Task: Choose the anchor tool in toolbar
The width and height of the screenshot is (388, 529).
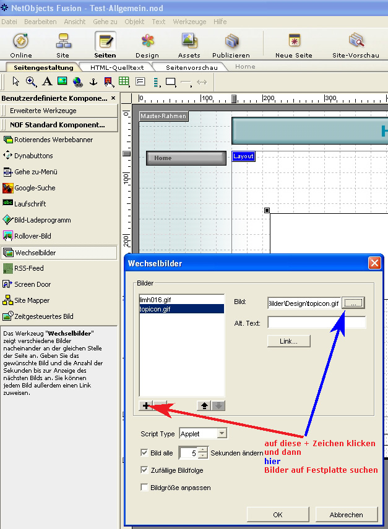Action: point(93,82)
